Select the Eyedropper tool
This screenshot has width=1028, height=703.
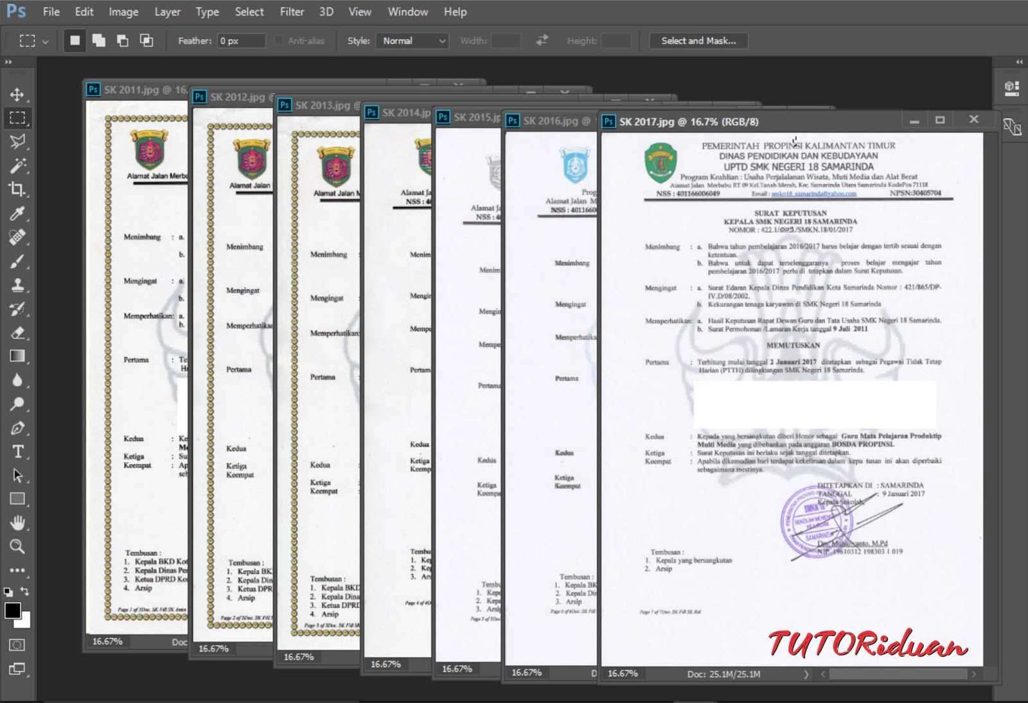coord(17,213)
